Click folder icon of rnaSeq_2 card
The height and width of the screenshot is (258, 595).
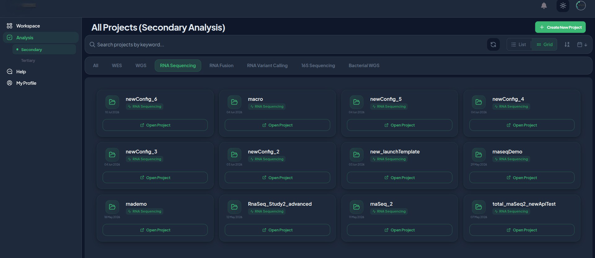tap(357, 207)
